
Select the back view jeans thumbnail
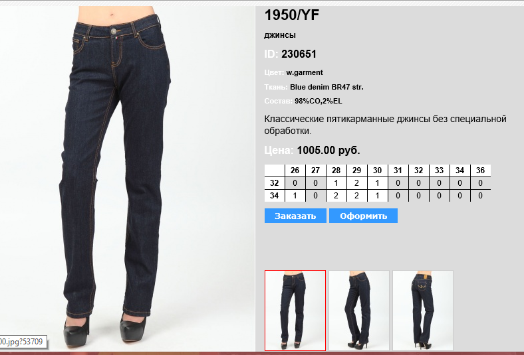tap(423, 311)
